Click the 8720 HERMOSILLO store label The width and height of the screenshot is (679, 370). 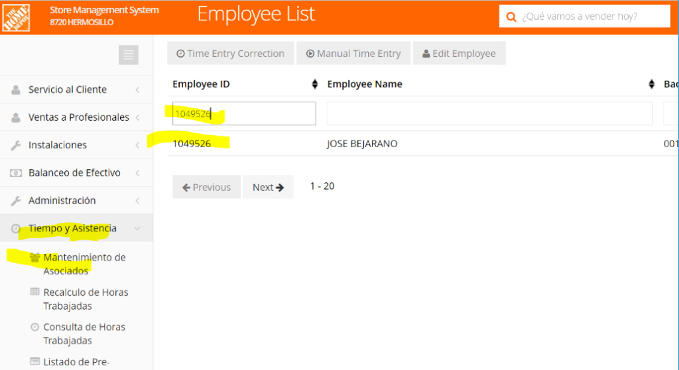(x=82, y=22)
